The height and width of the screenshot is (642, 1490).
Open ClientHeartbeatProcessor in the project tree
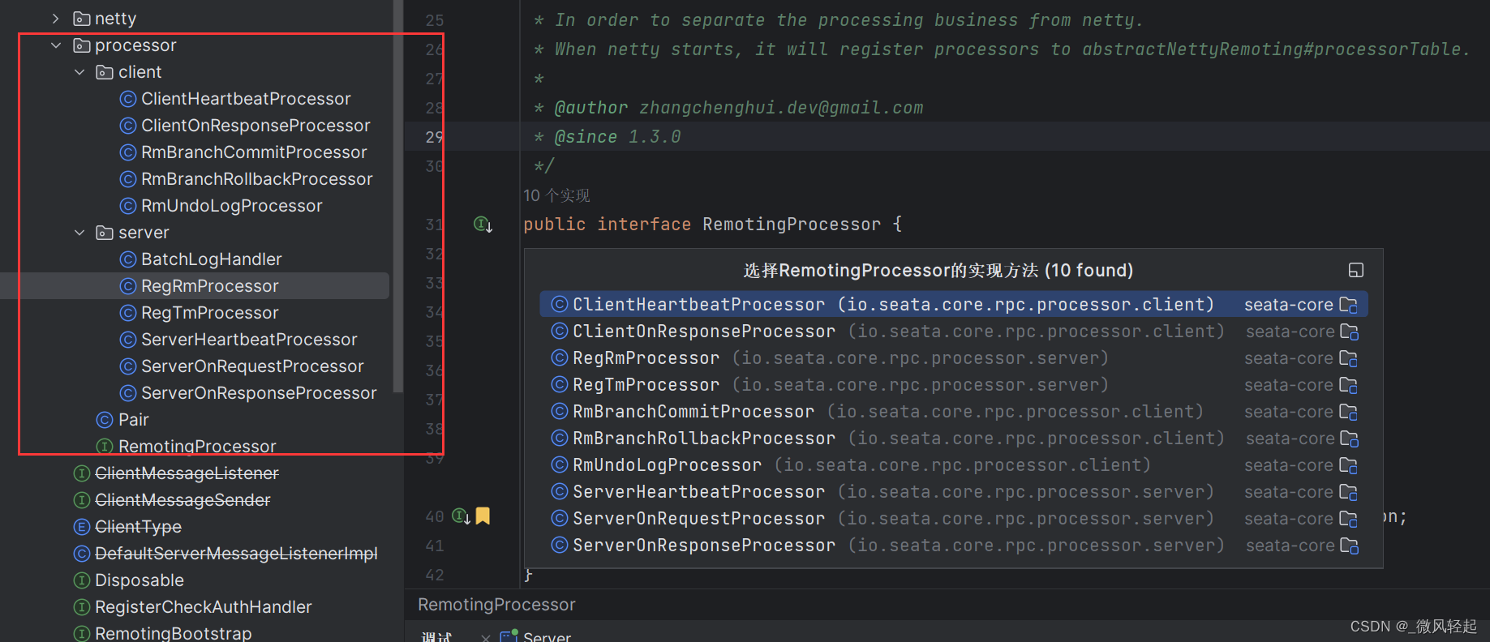click(246, 99)
